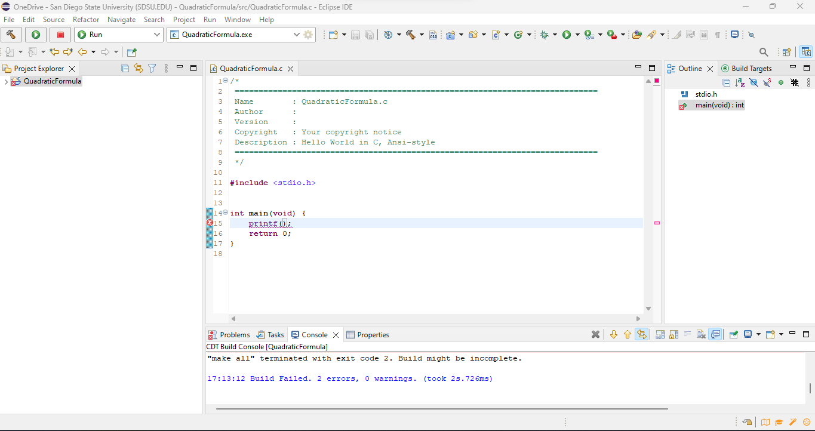Collapse all in Project Explorer
The height and width of the screenshot is (431, 815).
coord(125,69)
